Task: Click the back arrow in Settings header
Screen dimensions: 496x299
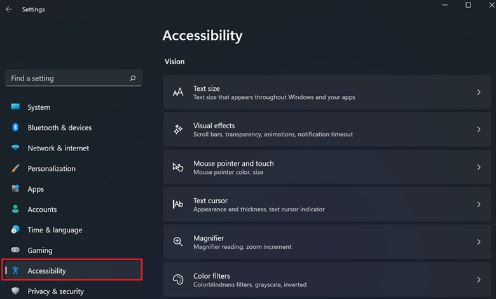Action: tap(9, 10)
